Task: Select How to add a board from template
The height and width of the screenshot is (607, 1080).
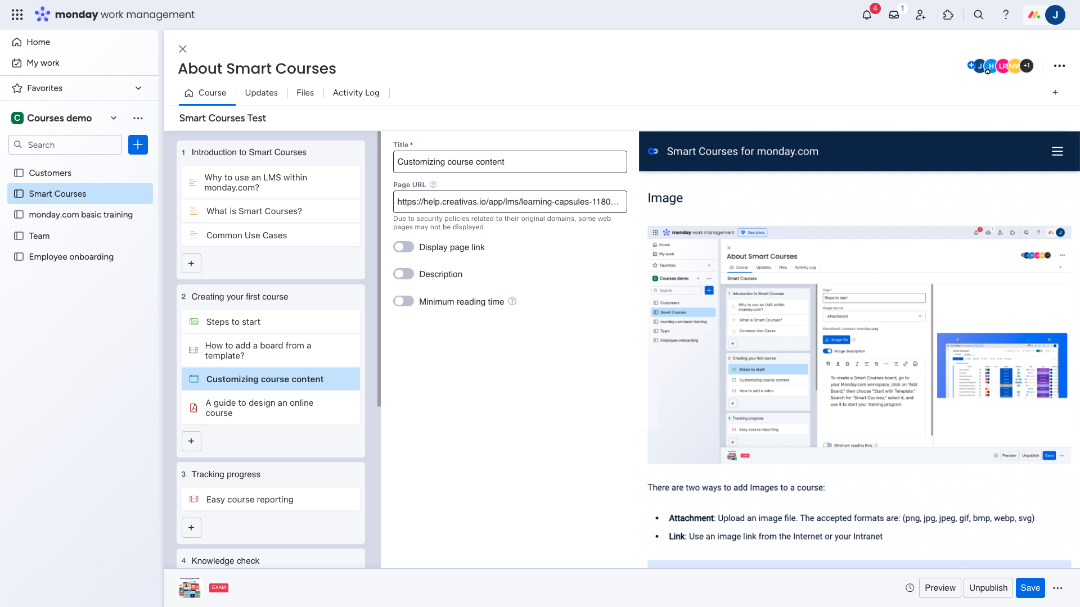Action: pyautogui.click(x=271, y=351)
